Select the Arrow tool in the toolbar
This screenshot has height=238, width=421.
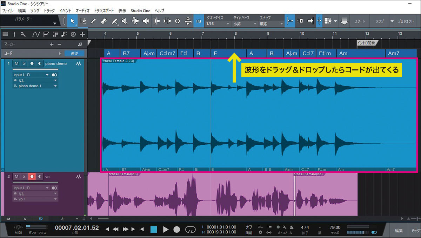[x=72, y=21]
